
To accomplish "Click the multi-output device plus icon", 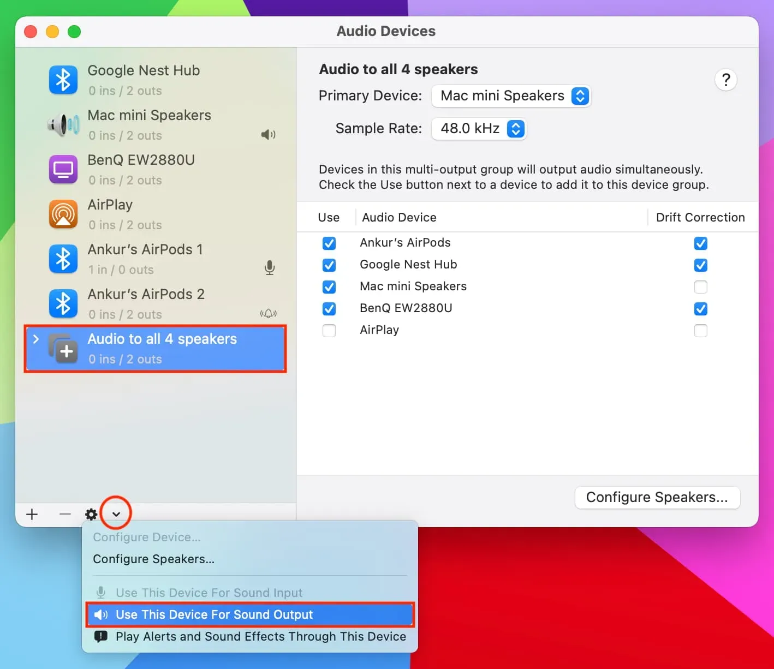I will [x=63, y=349].
